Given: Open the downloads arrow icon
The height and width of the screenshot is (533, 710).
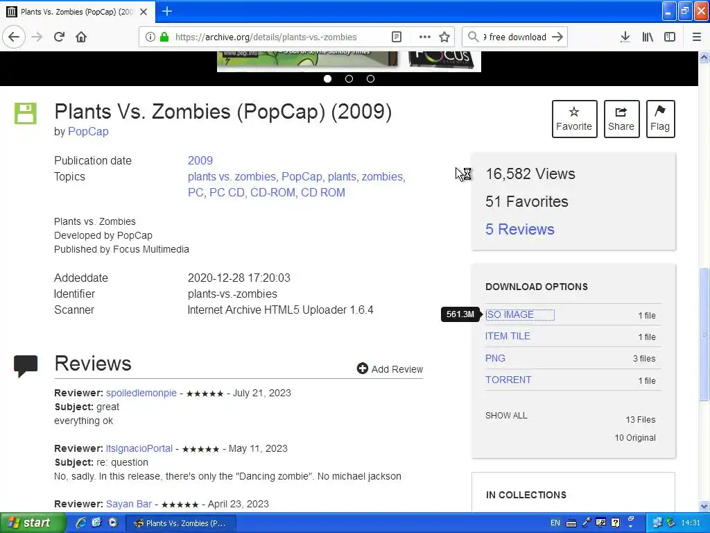Looking at the screenshot, I should pos(625,37).
